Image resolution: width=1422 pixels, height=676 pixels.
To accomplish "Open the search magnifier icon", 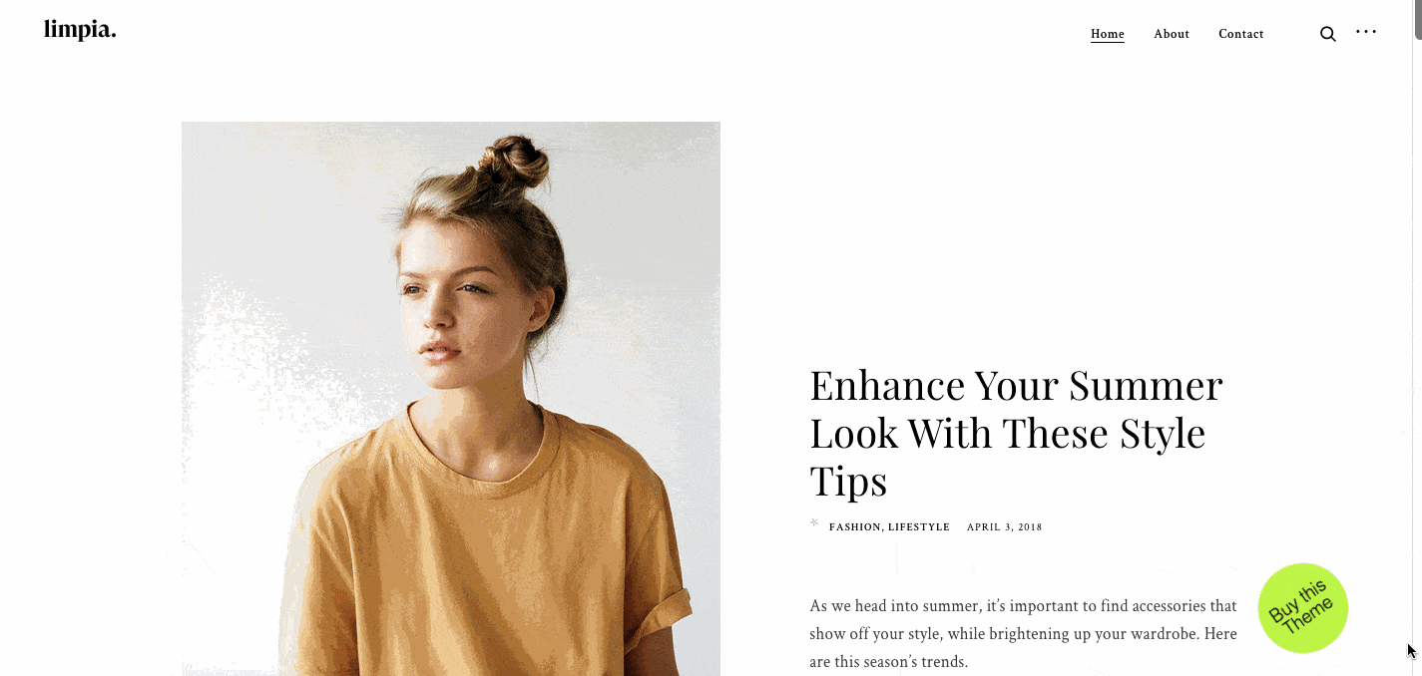I will pyautogui.click(x=1327, y=34).
